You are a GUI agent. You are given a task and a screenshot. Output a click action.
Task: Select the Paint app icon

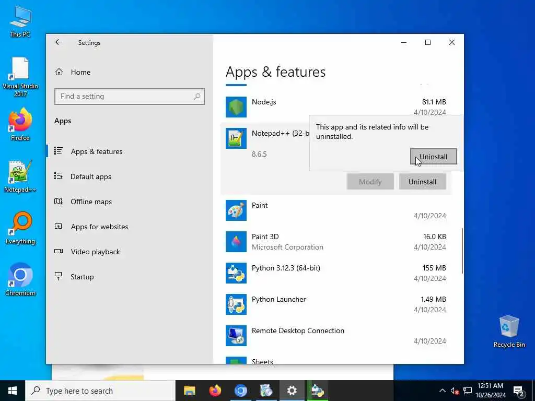click(236, 210)
